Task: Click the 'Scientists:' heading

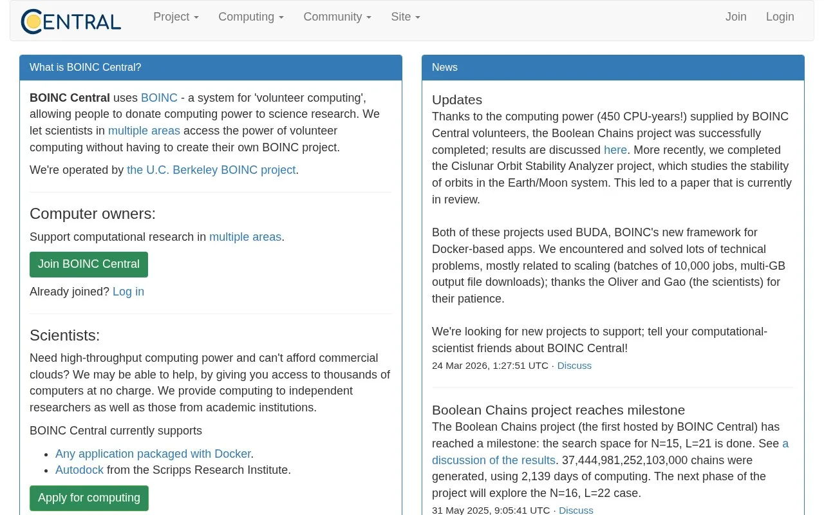Action: pyautogui.click(x=65, y=335)
